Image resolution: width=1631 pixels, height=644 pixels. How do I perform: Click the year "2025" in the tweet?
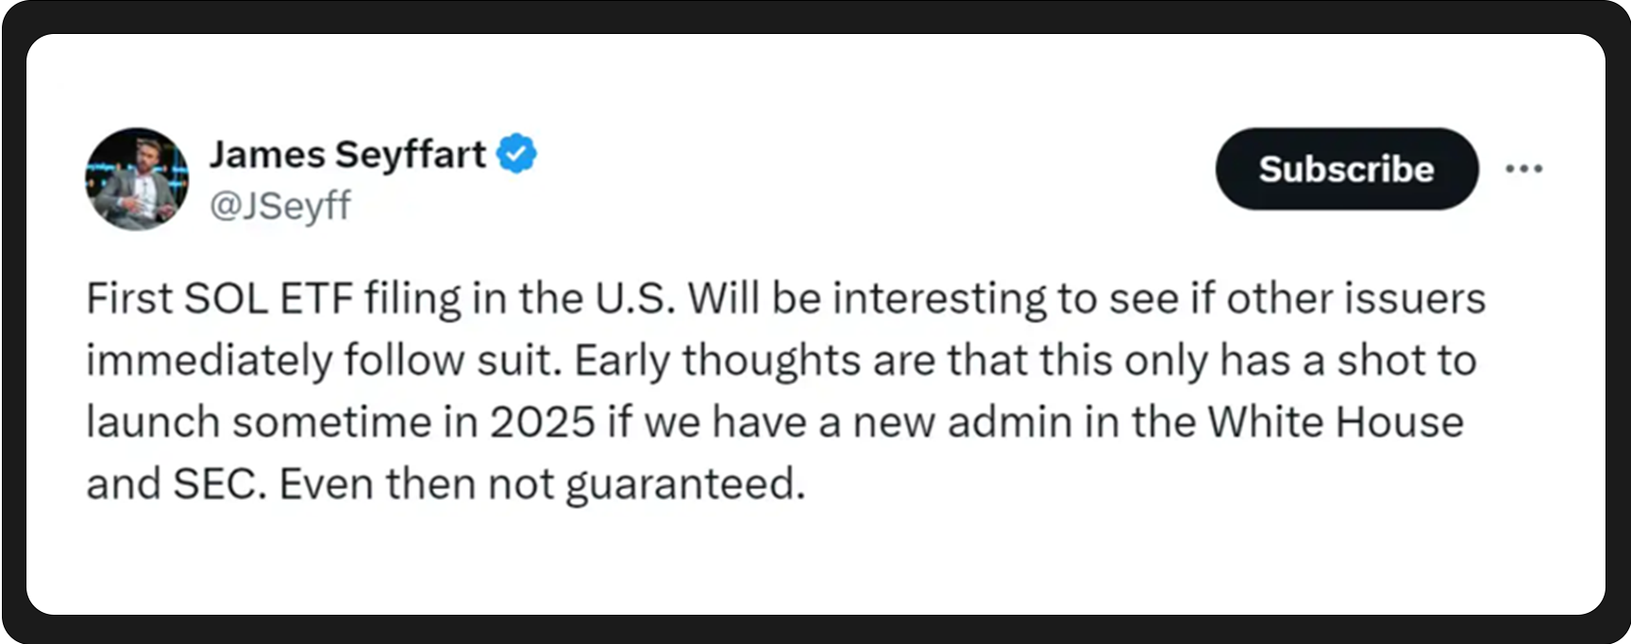pyautogui.click(x=542, y=422)
